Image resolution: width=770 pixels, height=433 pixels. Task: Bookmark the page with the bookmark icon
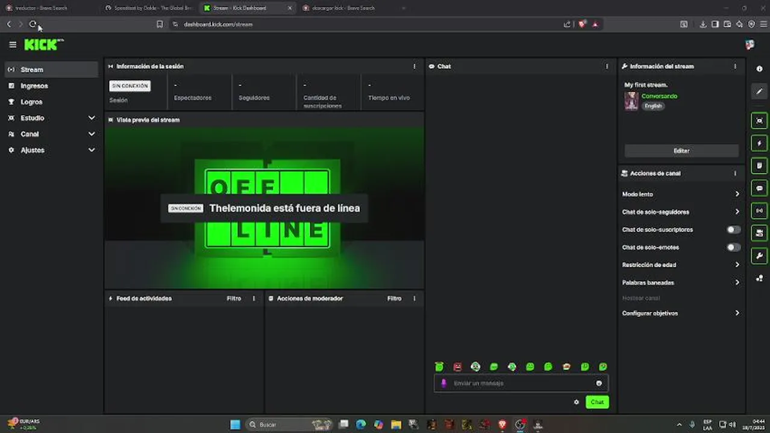coord(160,24)
